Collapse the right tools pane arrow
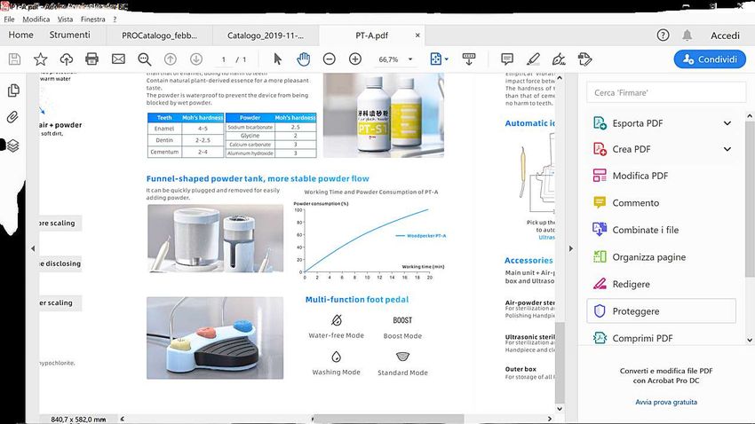Image resolution: width=755 pixels, height=424 pixels. (x=571, y=248)
